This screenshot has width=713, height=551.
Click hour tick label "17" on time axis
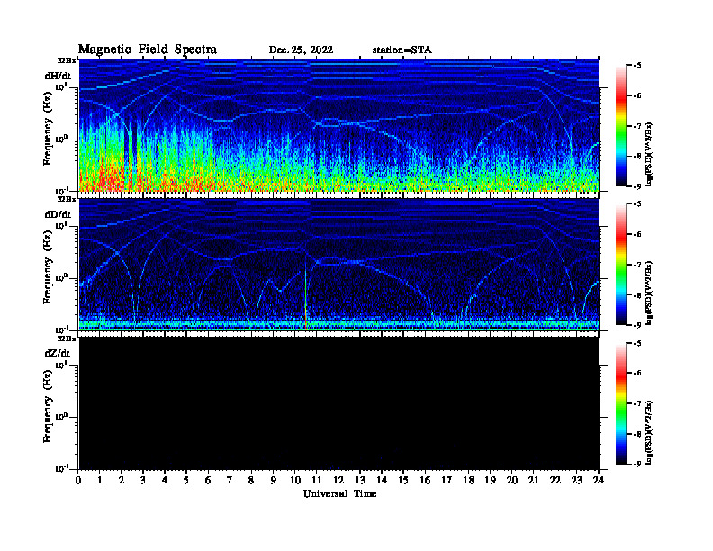[447, 481]
